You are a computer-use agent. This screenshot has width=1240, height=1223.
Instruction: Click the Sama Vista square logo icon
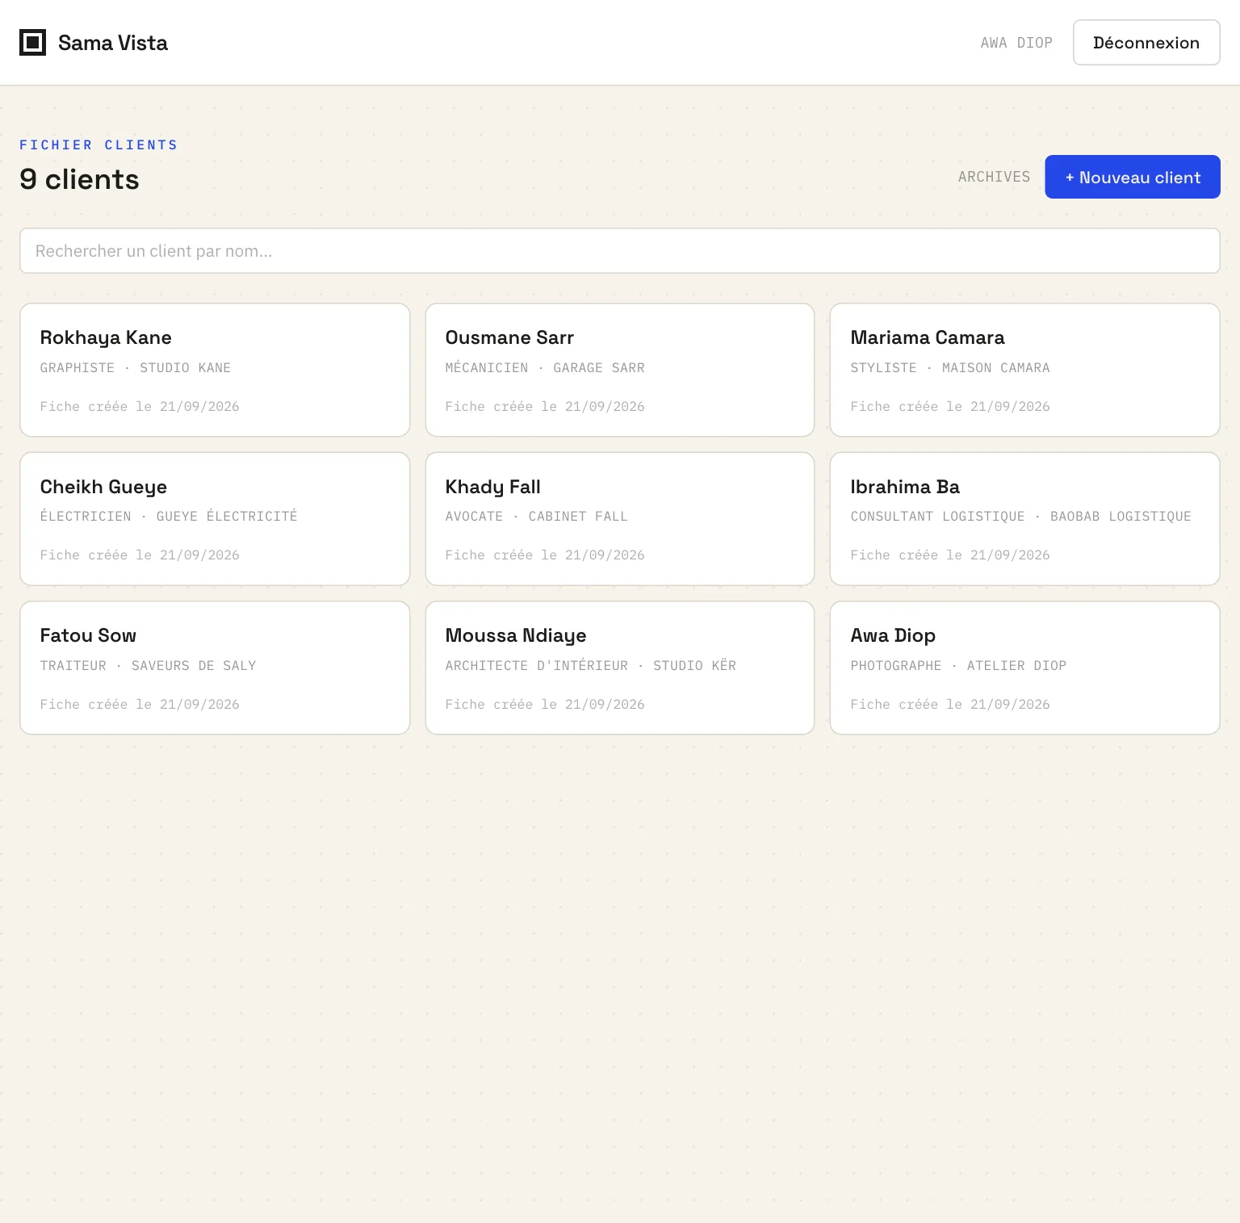[x=32, y=43]
